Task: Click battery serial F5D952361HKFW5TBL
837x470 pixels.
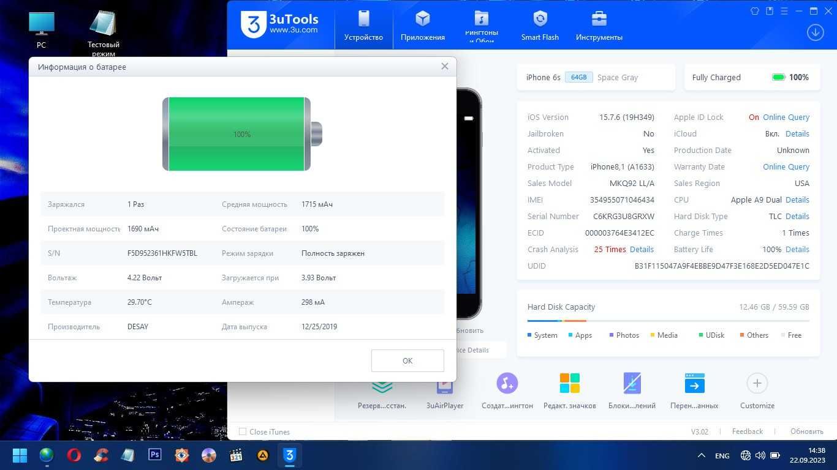Action: pyautogui.click(x=162, y=253)
